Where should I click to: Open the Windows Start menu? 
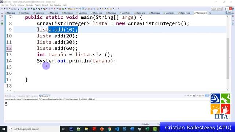tap(4, 129)
